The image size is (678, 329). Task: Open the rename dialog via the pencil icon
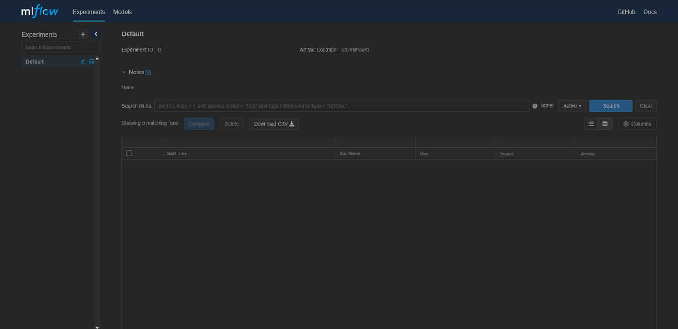(x=82, y=61)
